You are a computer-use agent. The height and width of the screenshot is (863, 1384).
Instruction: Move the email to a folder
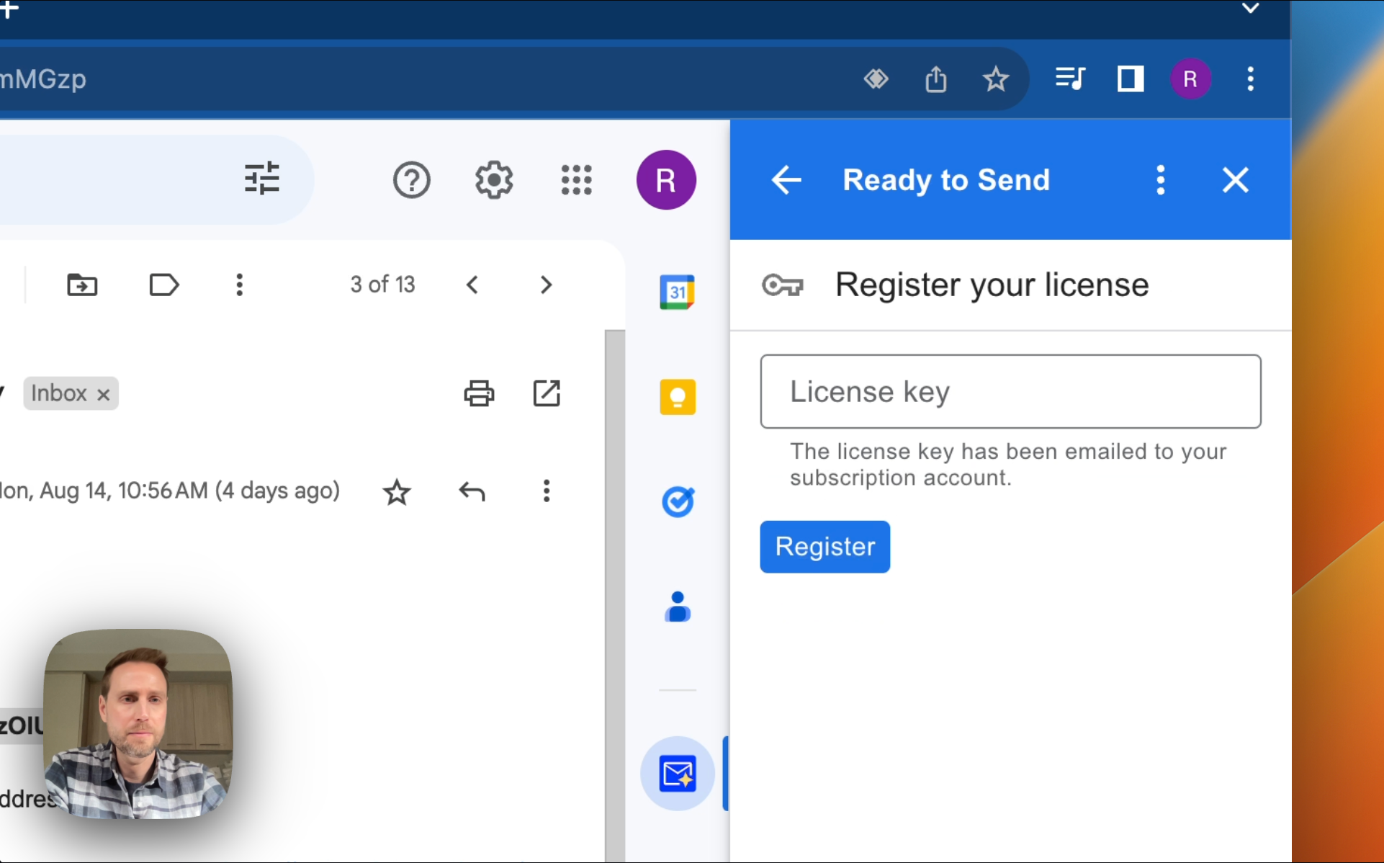81,285
